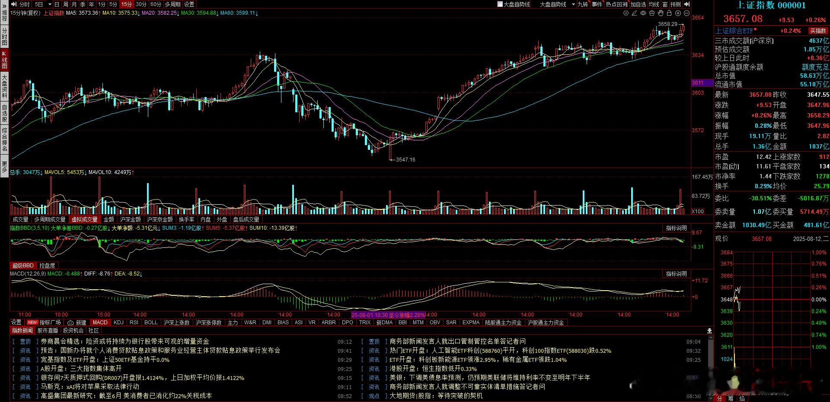Open the 5日 period dropdown arrow
Viewport: 830px width, 402px height.
[50, 4]
